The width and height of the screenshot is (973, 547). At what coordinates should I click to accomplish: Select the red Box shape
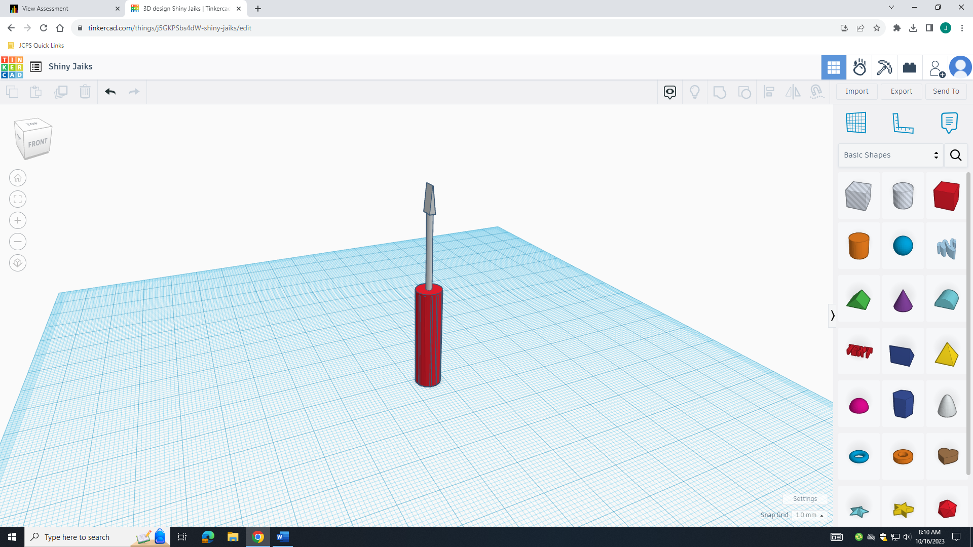coord(947,196)
